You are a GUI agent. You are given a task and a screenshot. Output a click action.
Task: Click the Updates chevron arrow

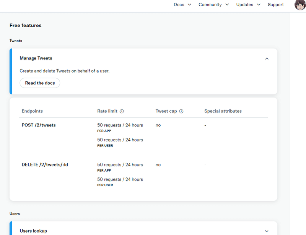259,5
